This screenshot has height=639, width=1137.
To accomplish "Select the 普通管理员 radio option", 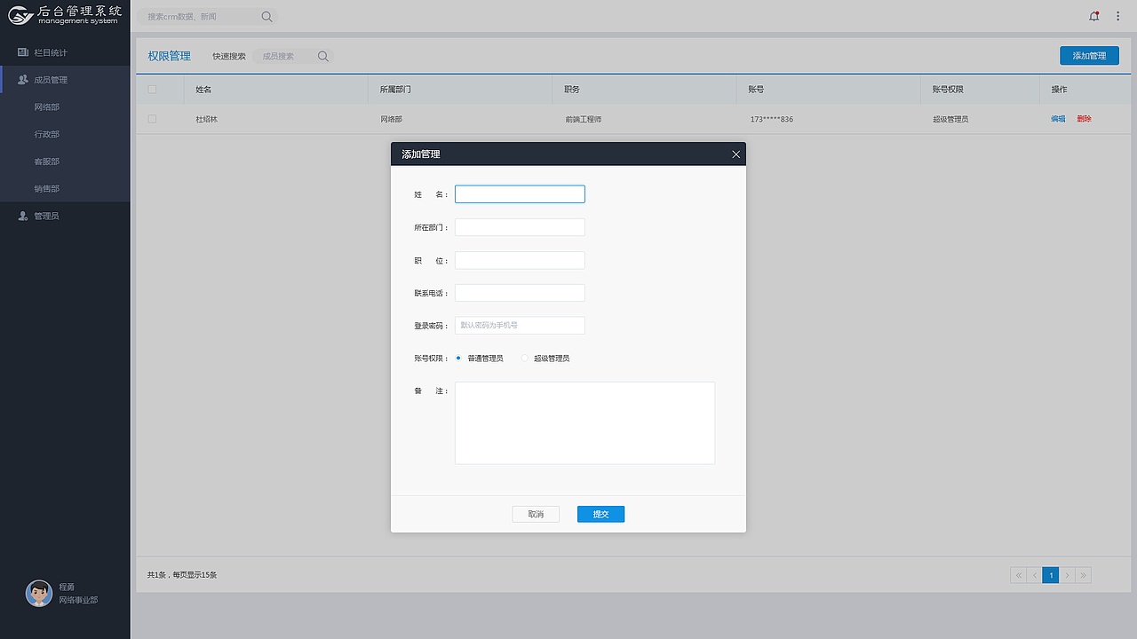I will click(x=458, y=358).
